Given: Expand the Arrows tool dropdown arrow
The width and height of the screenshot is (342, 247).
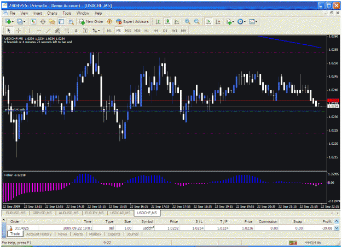Looking at the screenshot, I should [99, 31].
